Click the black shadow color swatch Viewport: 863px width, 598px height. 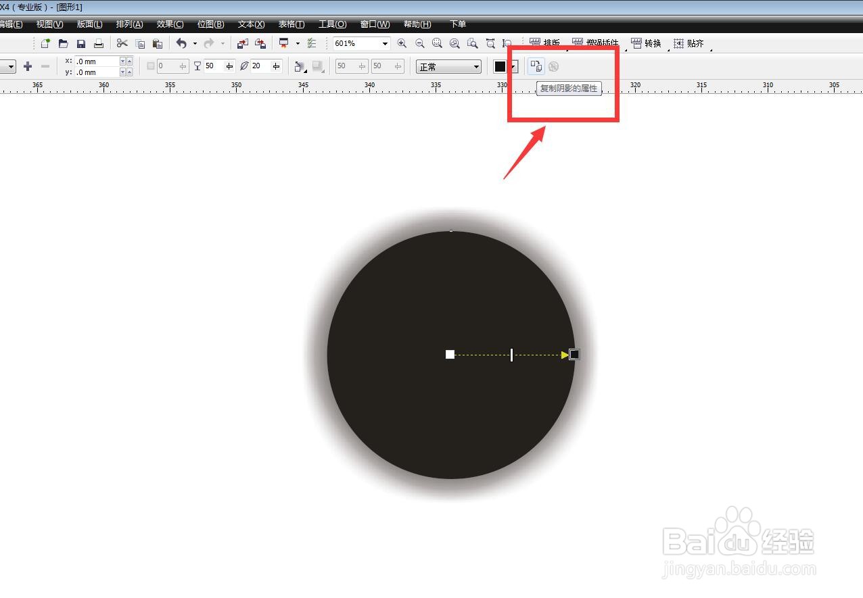pyautogui.click(x=500, y=66)
